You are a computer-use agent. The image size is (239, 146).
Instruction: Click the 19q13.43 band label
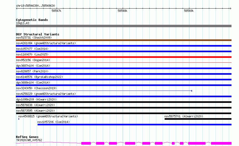pos(23,23)
